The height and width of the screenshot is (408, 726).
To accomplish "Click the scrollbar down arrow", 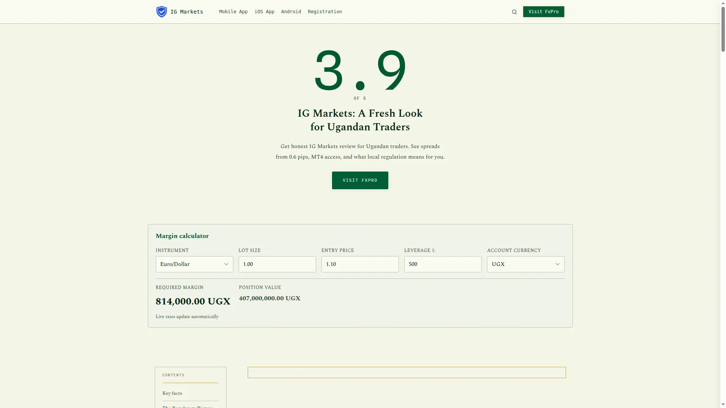I will point(723,405).
